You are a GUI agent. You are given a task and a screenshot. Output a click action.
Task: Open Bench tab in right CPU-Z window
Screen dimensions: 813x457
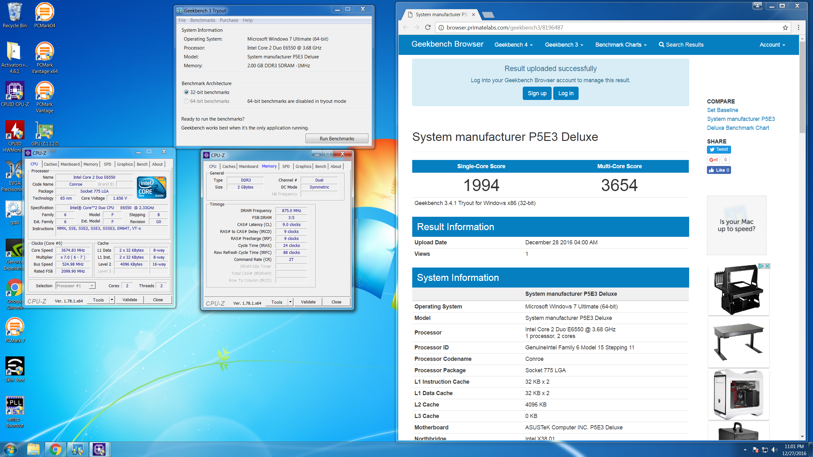(320, 166)
